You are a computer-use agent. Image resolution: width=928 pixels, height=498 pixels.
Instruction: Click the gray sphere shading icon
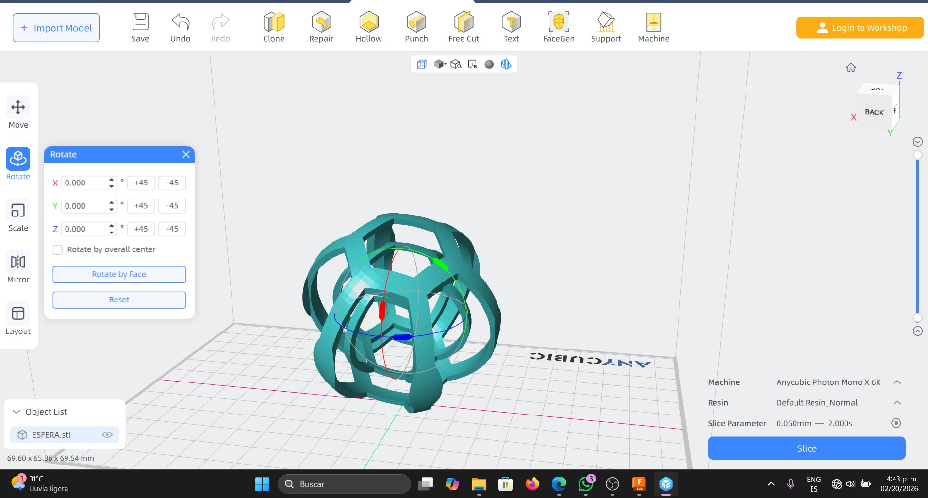point(489,64)
